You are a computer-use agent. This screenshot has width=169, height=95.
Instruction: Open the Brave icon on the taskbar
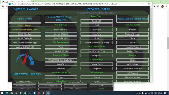(44, 93)
